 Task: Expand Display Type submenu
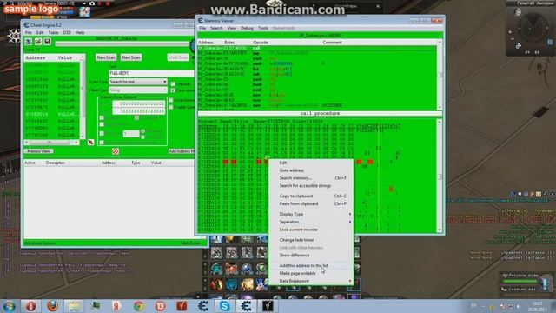[311, 215]
